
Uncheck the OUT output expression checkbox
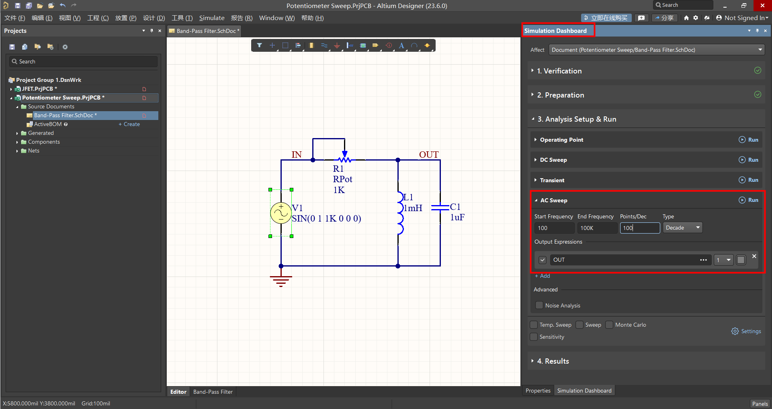point(543,260)
